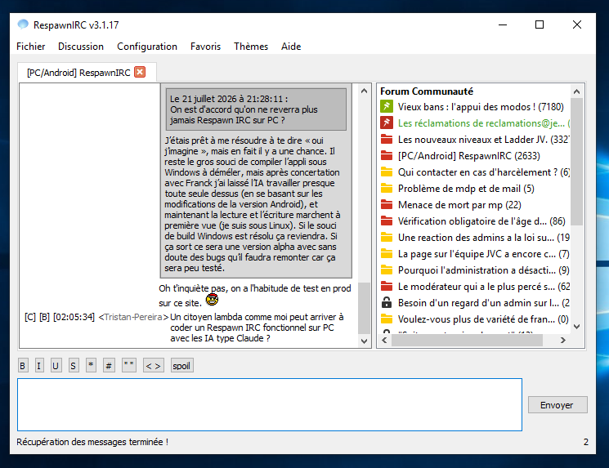This screenshot has width=609, height=468.
Task: Open topic Le modérateur qui a le plus percé
Action: tap(484, 287)
